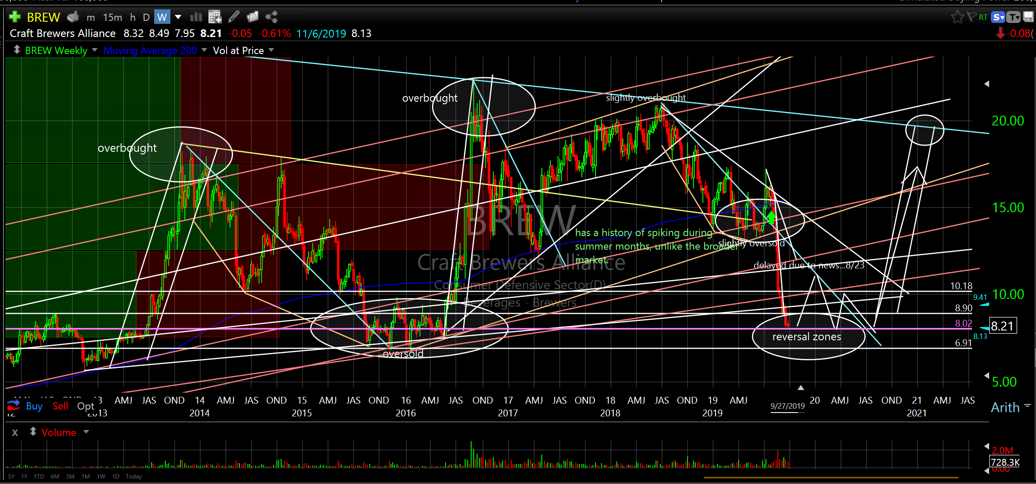This screenshot has height=484, width=1036.
Task: Click the share chart icon
Action: [x=271, y=17]
